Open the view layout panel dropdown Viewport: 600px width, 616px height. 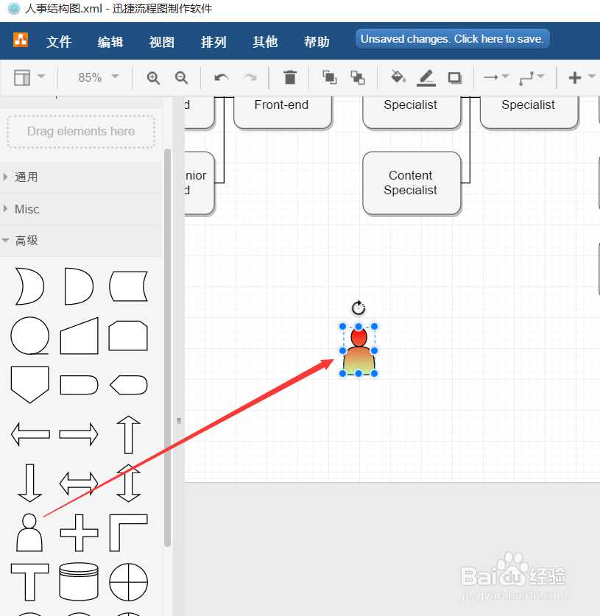29,77
